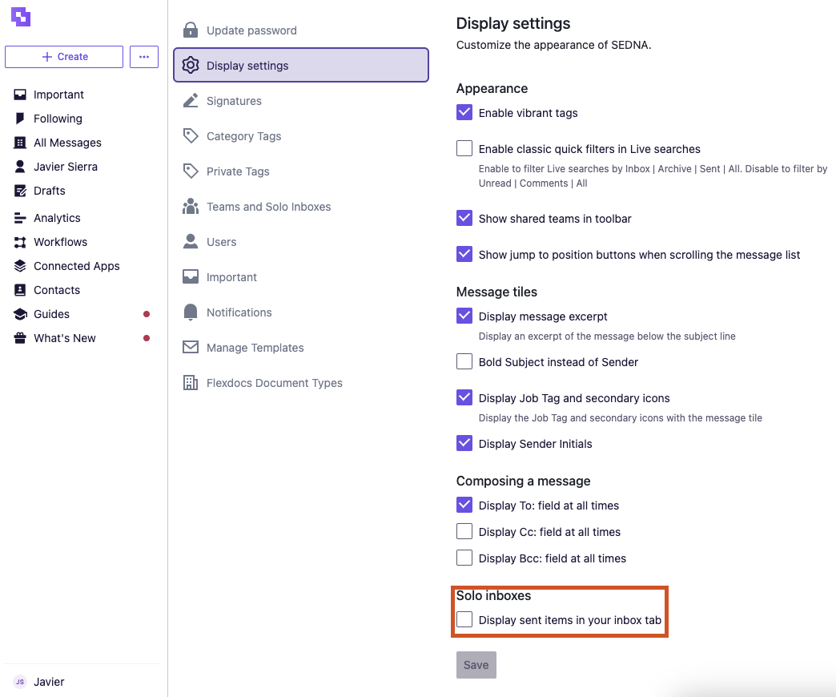Toggle Show jump to position buttons checkbox
The width and height of the screenshot is (836, 697).
(464, 254)
